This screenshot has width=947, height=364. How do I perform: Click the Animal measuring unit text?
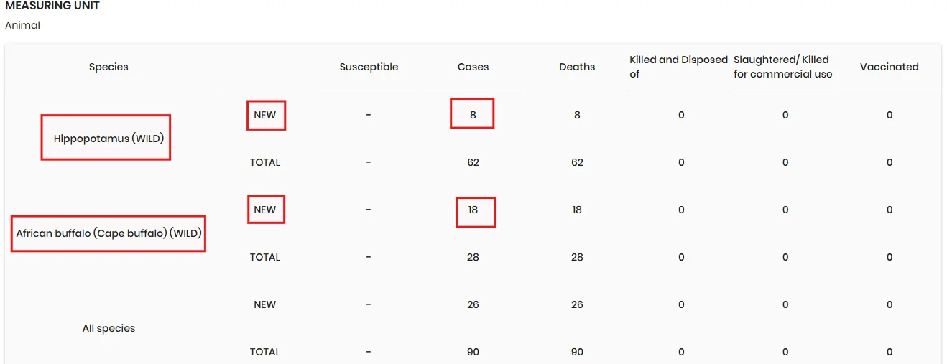pos(22,25)
